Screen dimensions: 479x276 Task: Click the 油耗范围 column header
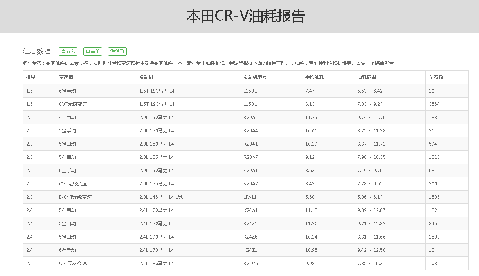tap(367, 77)
